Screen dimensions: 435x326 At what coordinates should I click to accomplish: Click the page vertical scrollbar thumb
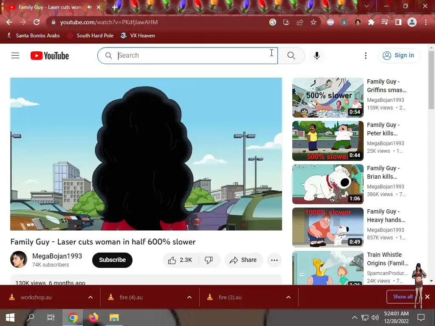coord(432,80)
